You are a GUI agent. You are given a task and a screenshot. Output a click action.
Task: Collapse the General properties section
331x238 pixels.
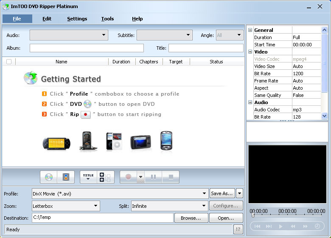click(x=250, y=30)
